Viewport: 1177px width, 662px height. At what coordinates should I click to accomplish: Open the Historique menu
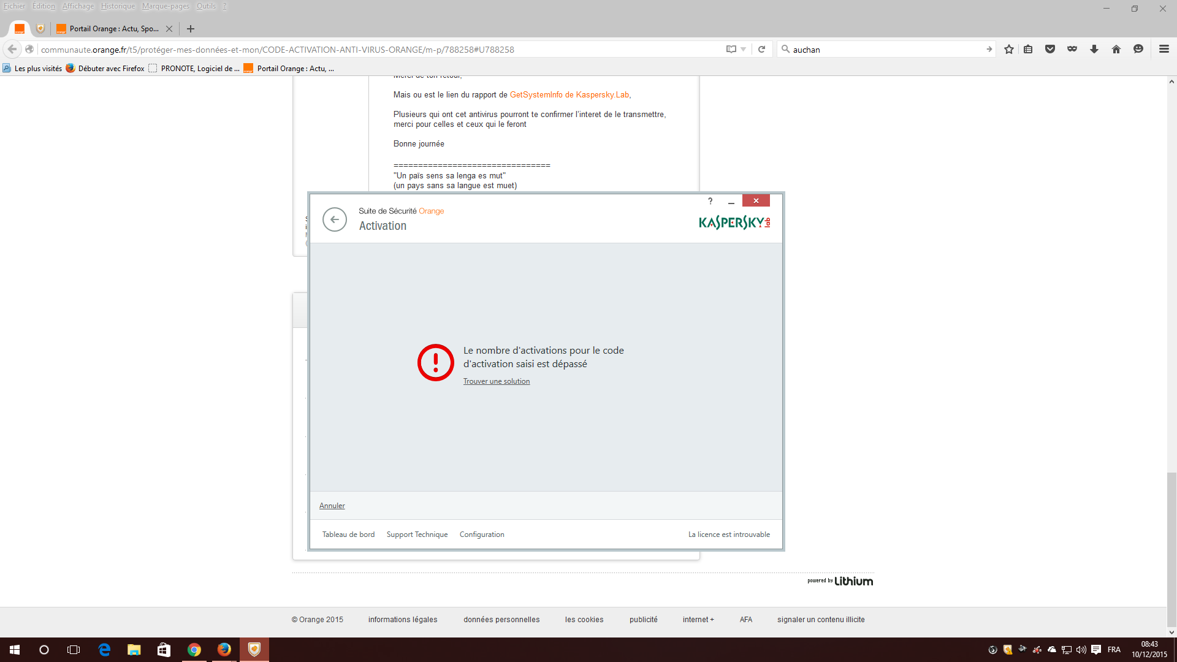118,6
